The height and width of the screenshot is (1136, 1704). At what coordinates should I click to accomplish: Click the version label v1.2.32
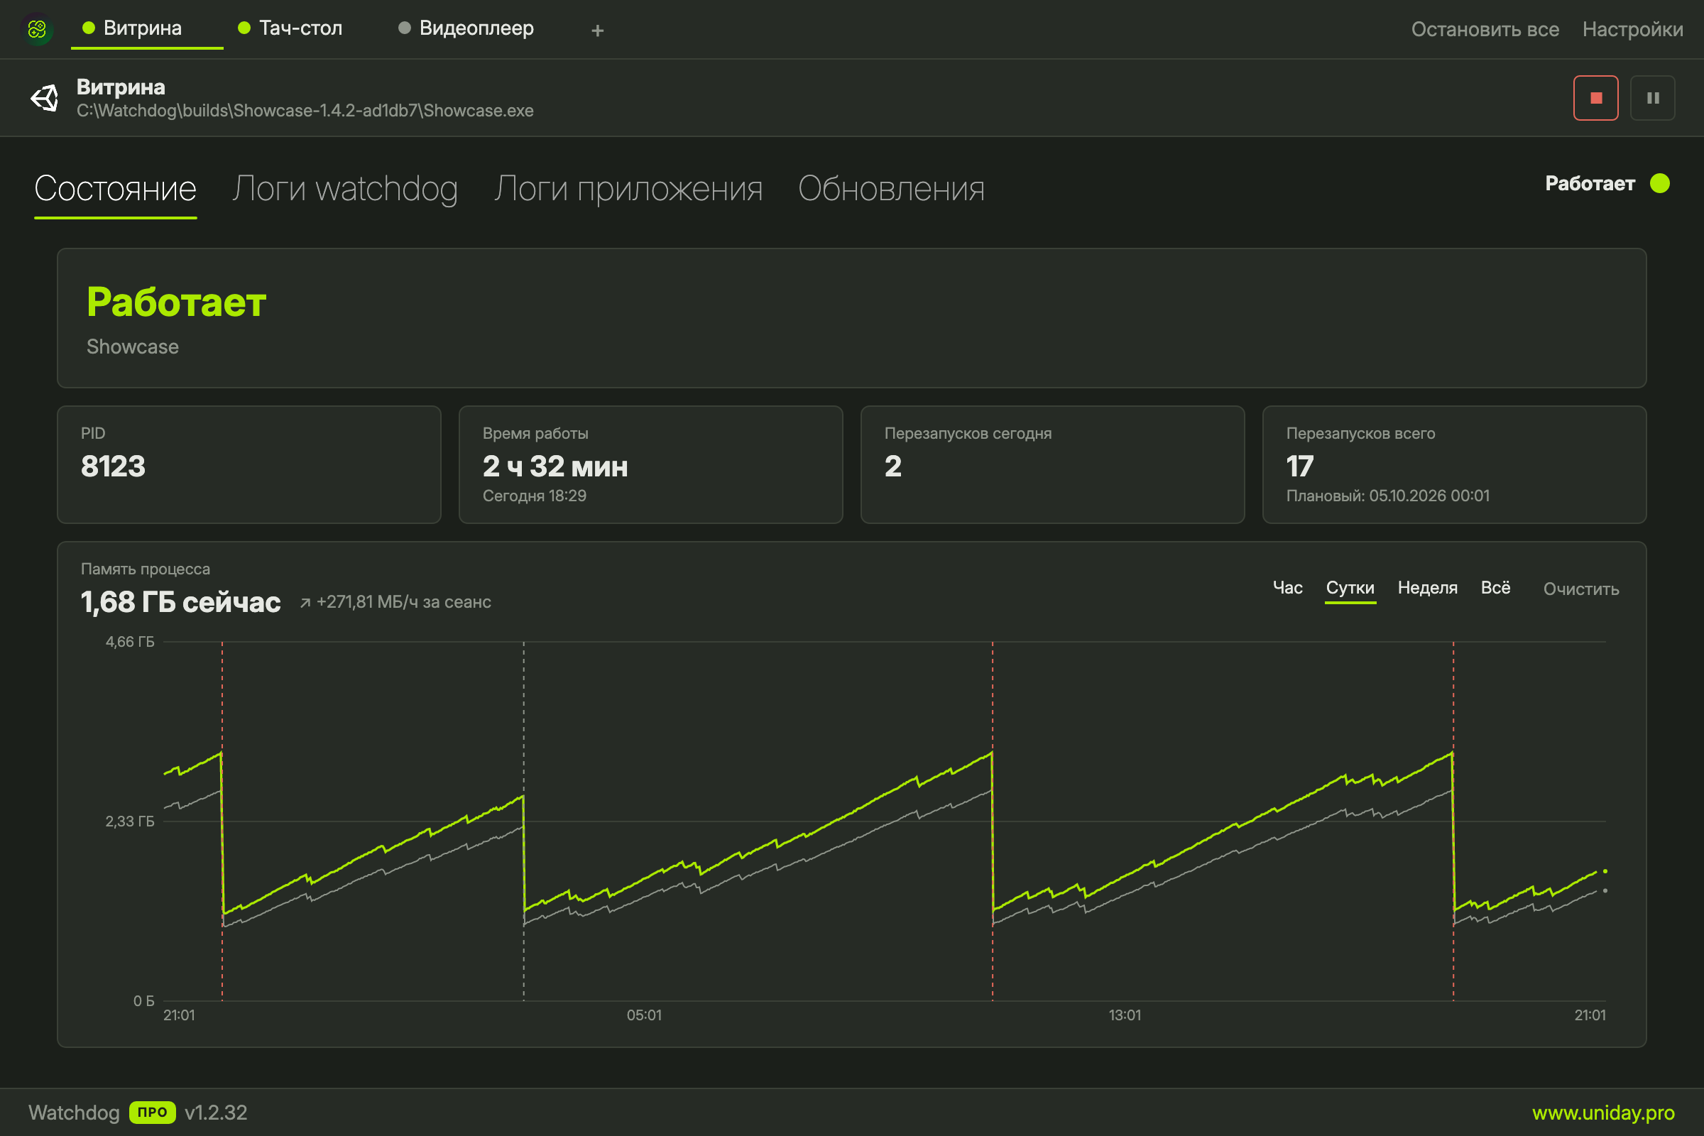pyautogui.click(x=216, y=1113)
